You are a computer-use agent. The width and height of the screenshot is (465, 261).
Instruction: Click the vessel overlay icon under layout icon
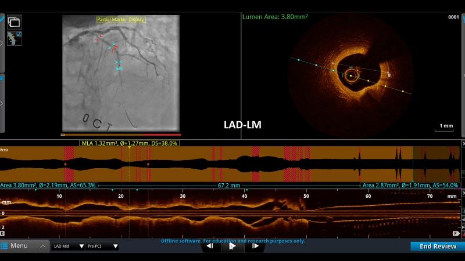point(12,39)
